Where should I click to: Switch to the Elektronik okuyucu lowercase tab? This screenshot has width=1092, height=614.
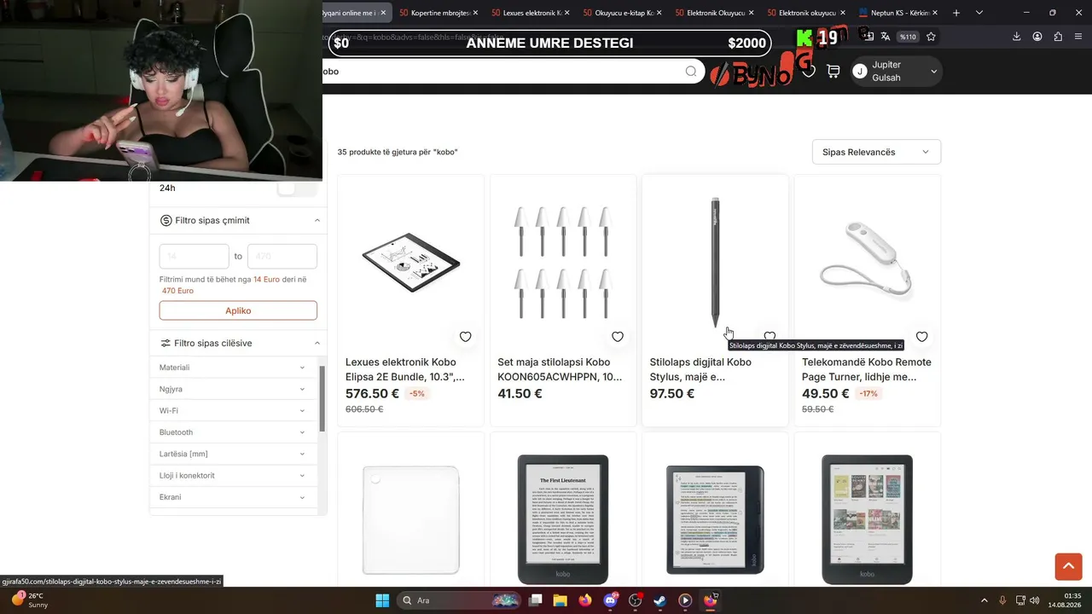(x=806, y=13)
